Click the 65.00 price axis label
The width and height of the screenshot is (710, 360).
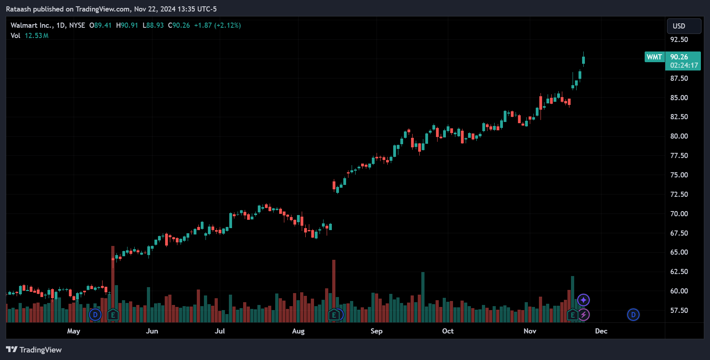(x=679, y=252)
